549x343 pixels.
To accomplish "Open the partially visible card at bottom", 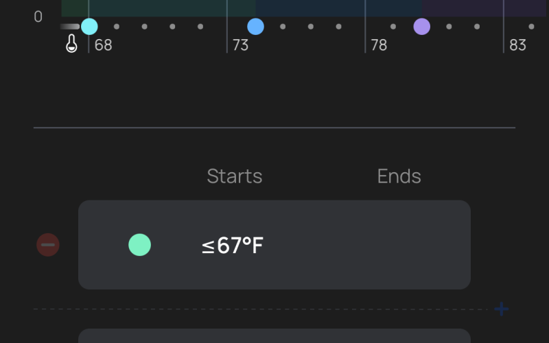I will pos(274,336).
